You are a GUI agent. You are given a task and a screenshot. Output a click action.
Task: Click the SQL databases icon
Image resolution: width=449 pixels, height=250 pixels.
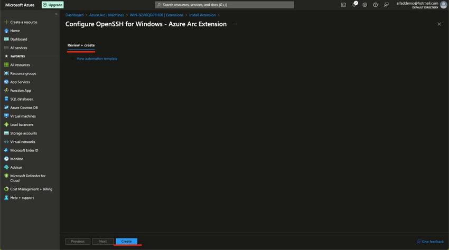coord(6,99)
